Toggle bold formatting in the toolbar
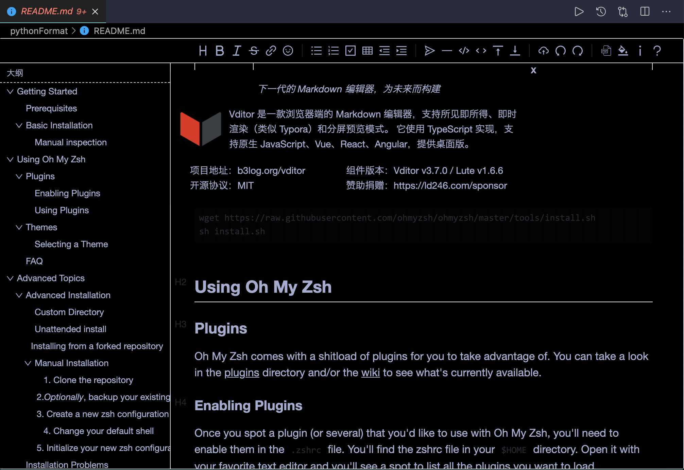 pos(220,51)
